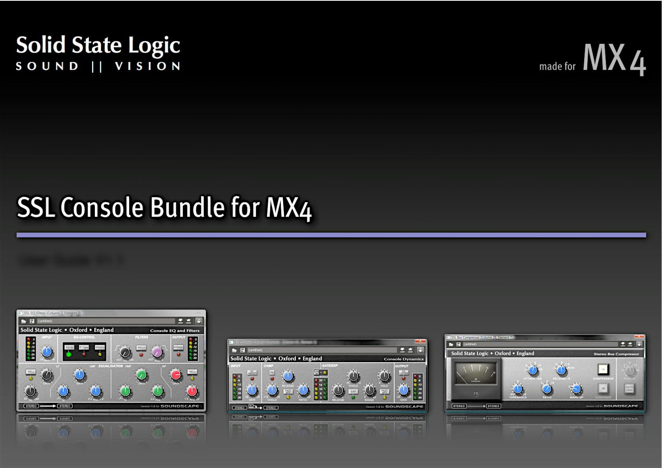
Task: Click the input STEREO button in Console Dynamics footer
Action: pyautogui.click(x=239, y=408)
